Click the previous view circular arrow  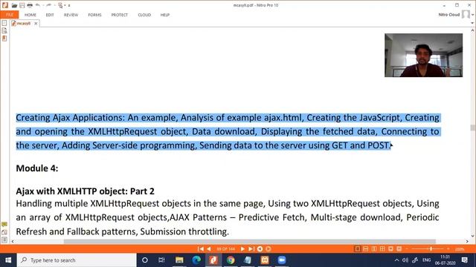(x=260, y=249)
